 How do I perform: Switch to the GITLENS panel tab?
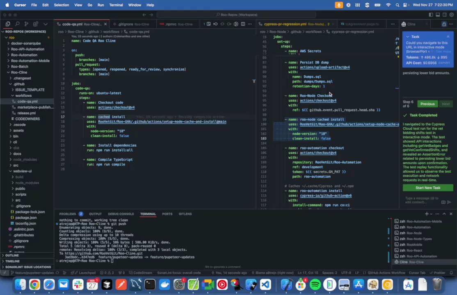[x=185, y=214]
